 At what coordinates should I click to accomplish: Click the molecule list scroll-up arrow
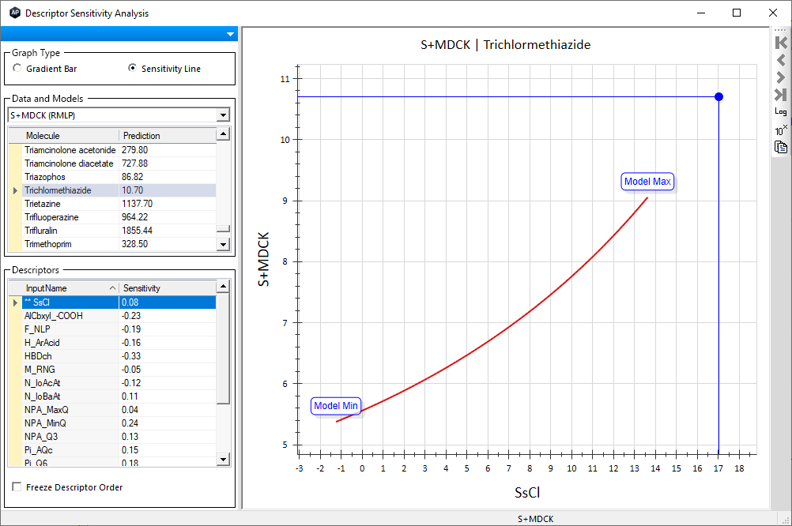223,133
